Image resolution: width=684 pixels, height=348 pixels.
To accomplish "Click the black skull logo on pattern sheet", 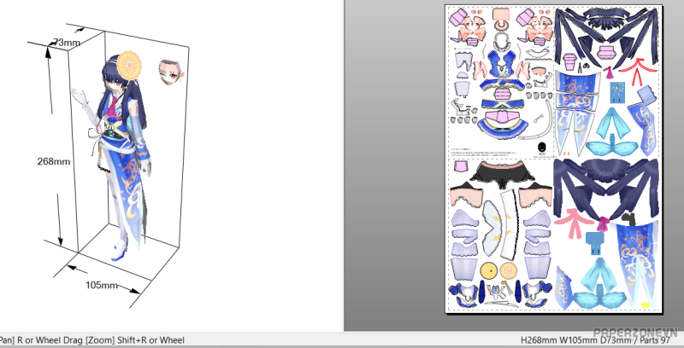I will point(541,149).
